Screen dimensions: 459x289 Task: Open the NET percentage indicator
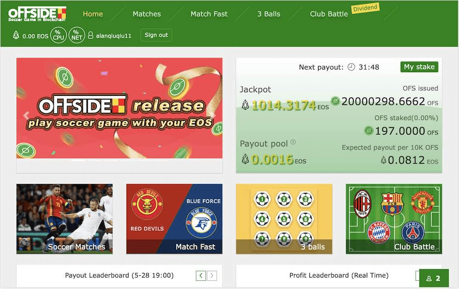click(77, 35)
